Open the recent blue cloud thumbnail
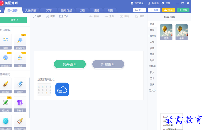 [x=62, y=89]
